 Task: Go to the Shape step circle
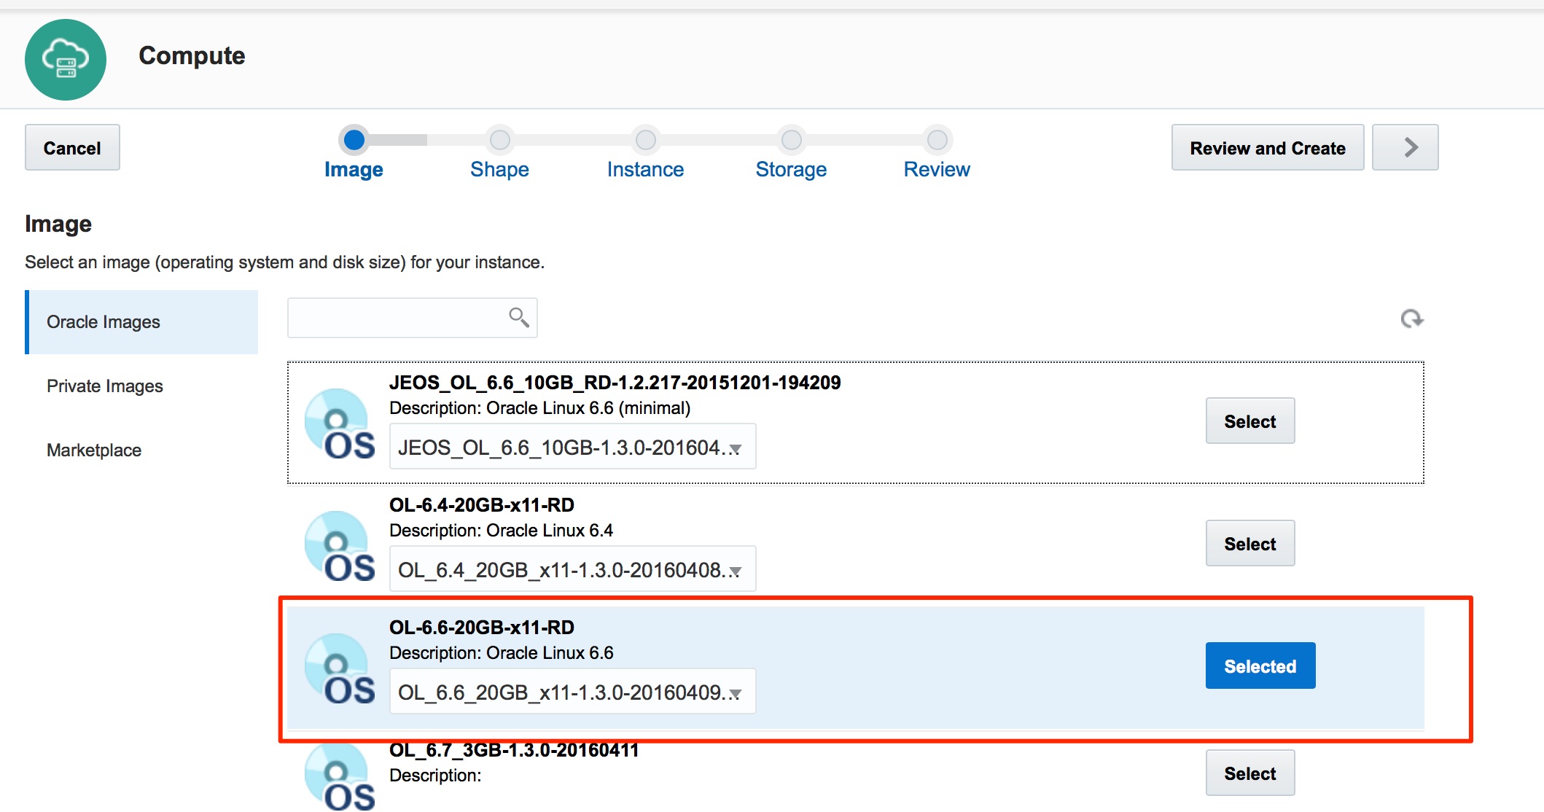[x=500, y=140]
